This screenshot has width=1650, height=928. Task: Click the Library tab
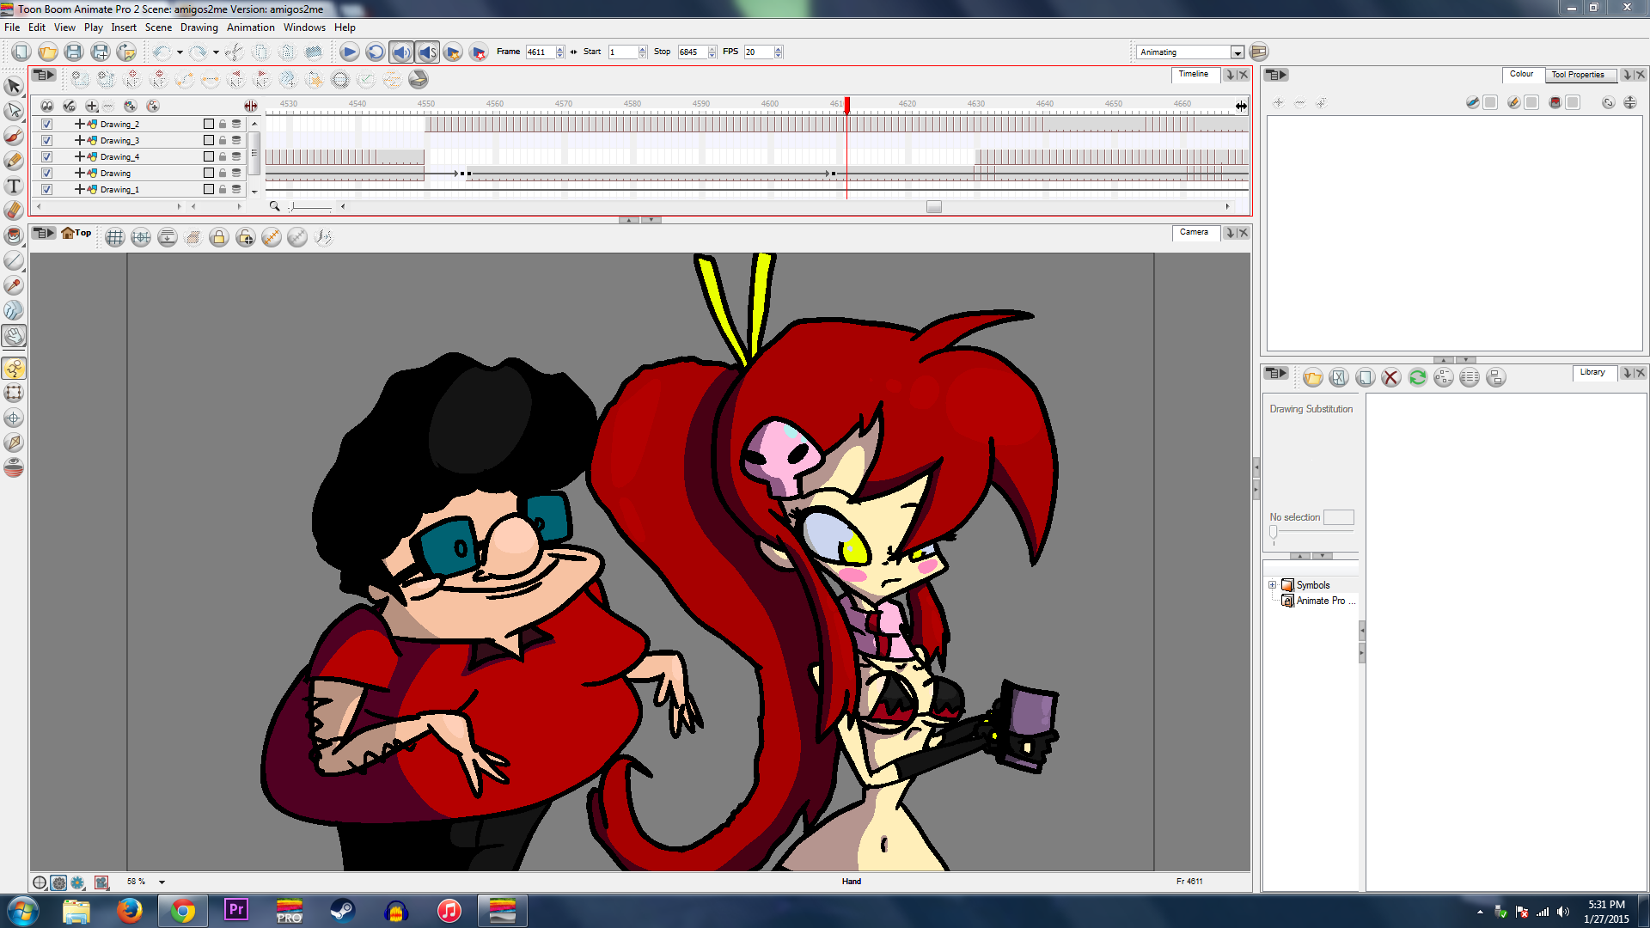tap(1592, 372)
